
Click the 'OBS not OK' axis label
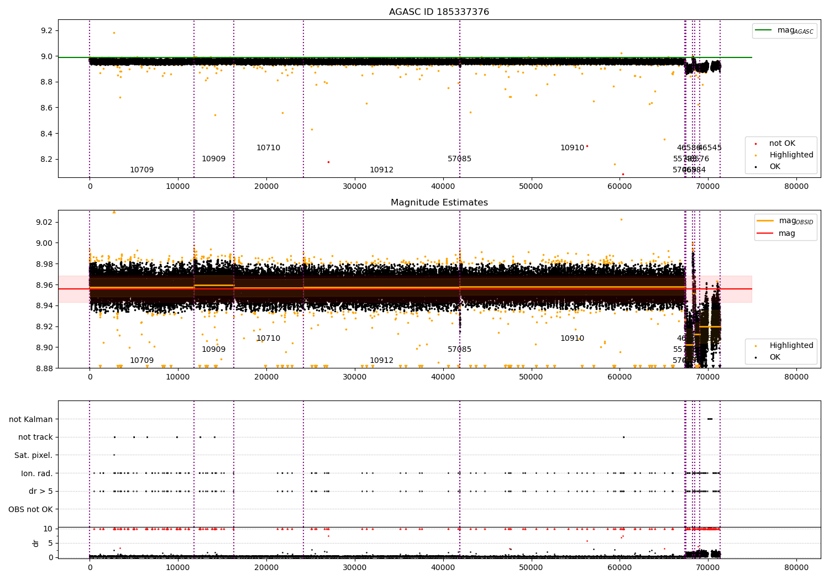pyautogui.click(x=31, y=509)
